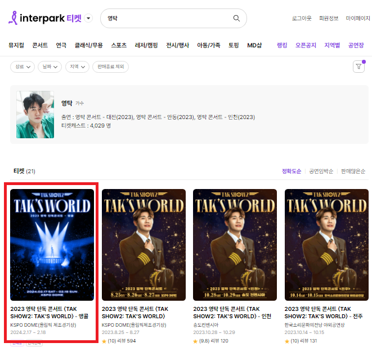Click the search magnifier icon

click(x=236, y=18)
